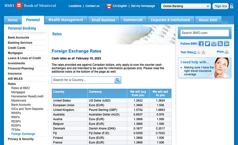238x145 pixels.
Task: Click the BMO logo roundel
Action: click(19, 5)
